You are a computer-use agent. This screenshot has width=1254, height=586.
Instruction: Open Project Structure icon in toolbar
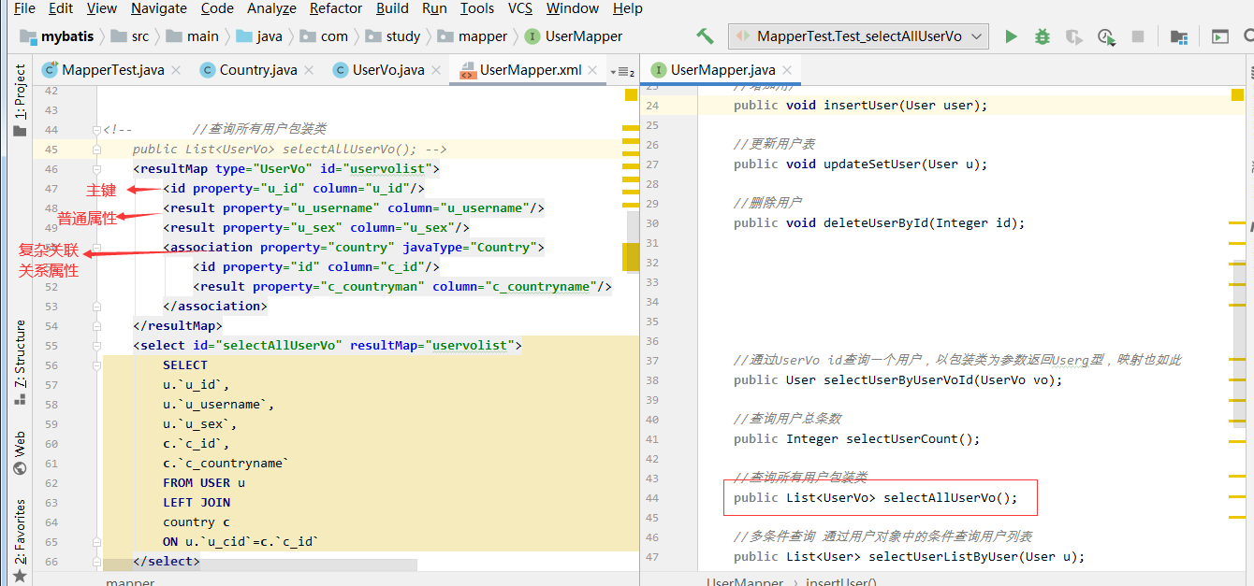pos(1179,37)
